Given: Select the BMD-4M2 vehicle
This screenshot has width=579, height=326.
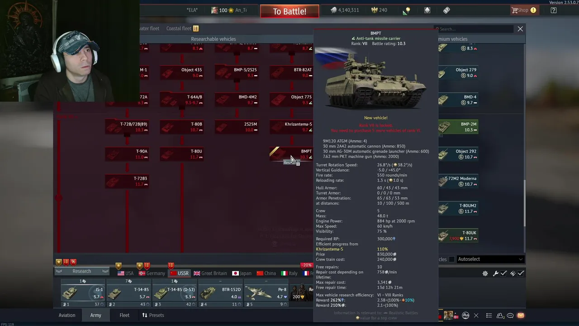Looking at the screenshot, I should [x=237, y=100].
